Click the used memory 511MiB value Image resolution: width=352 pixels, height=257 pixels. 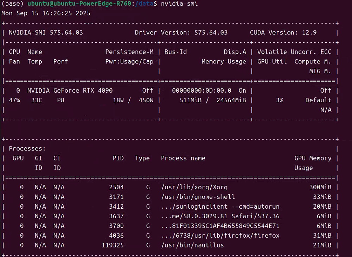191,100
